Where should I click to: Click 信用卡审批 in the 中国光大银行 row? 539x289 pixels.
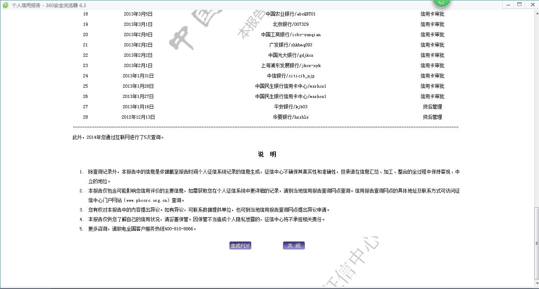(432, 55)
